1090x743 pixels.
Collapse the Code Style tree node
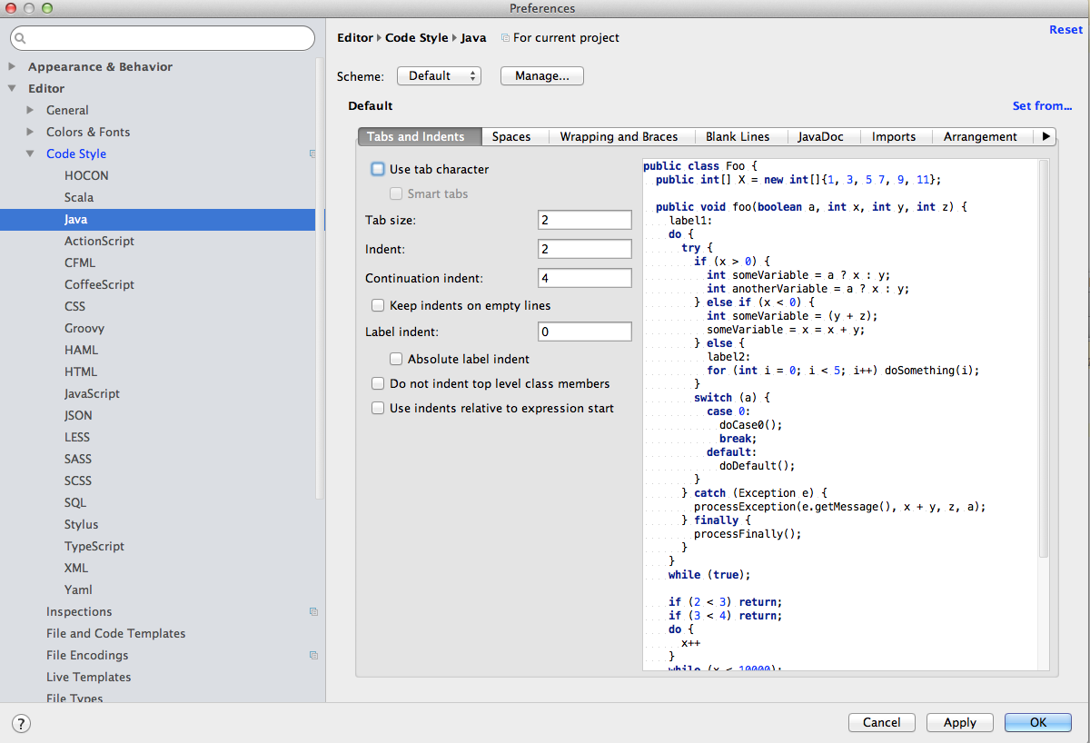point(31,154)
